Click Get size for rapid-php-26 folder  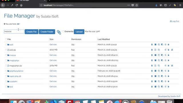point(53,76)
